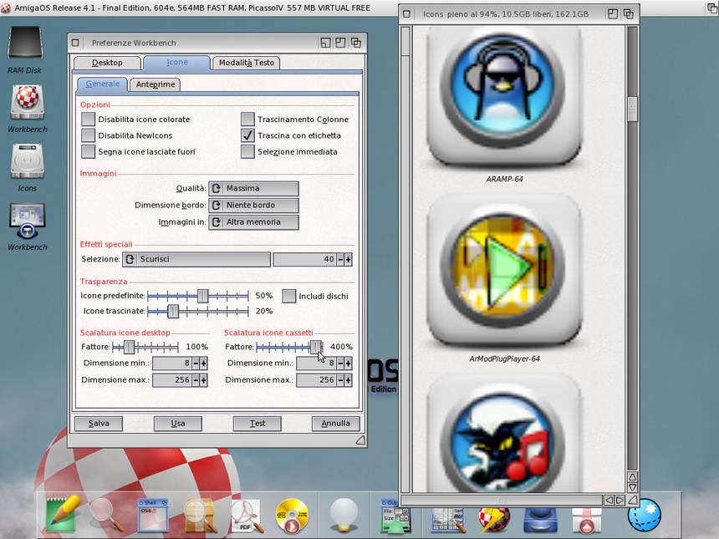Open the notepad pencil icon in dock

(64, 514)
